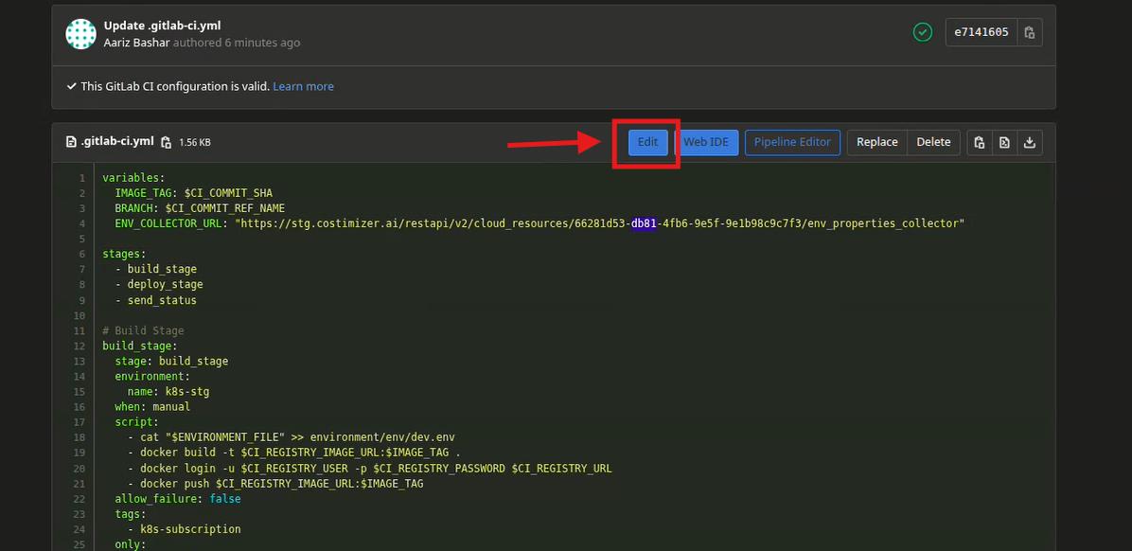Click the Replace button
This screenshot has width=1132, height=551.
pyautogui.click(x=876, y=142)
